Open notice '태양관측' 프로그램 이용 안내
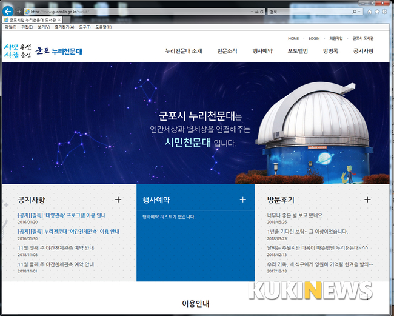 pos(62,215)
